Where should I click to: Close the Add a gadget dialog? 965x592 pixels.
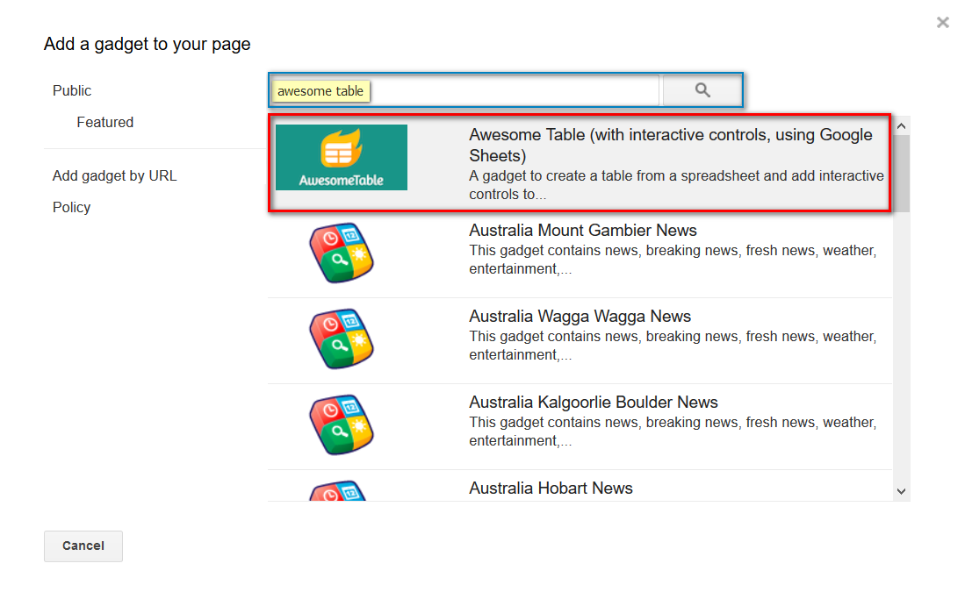pyautogui.click(x=942, y=23)
